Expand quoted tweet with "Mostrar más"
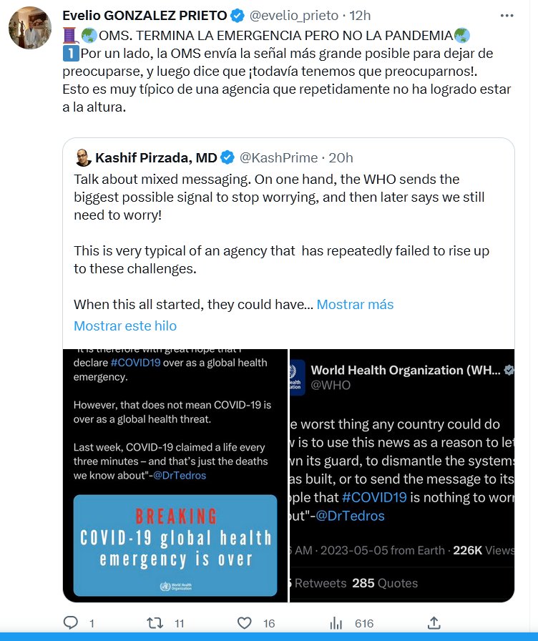The image size is (538, 641). (355, 304)
